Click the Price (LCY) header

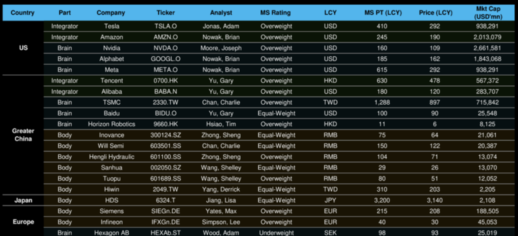436,13
